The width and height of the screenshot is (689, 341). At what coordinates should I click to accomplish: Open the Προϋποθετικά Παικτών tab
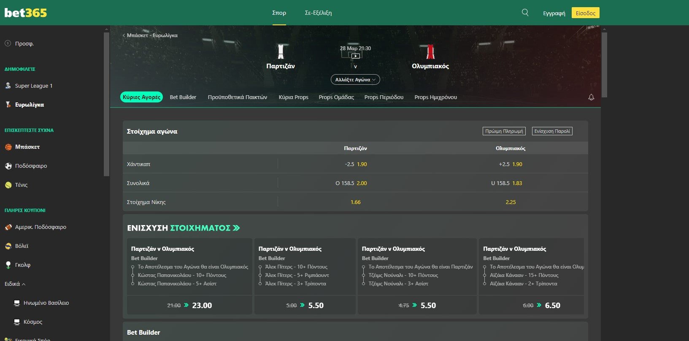237,97
